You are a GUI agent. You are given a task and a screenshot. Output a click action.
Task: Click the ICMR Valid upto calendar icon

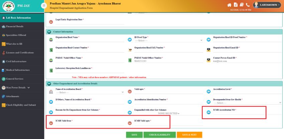pos(130,123)
